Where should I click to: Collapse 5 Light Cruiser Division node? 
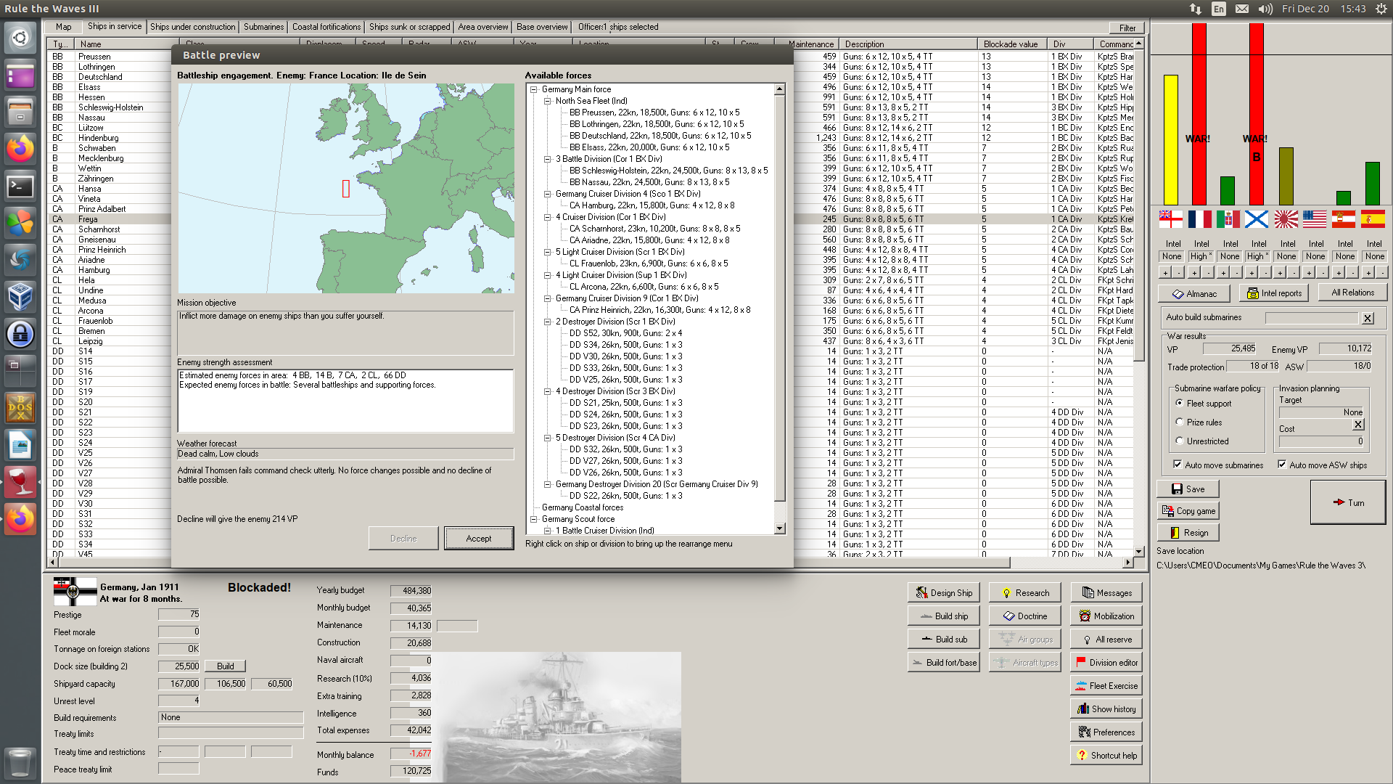tap(548, 252)
